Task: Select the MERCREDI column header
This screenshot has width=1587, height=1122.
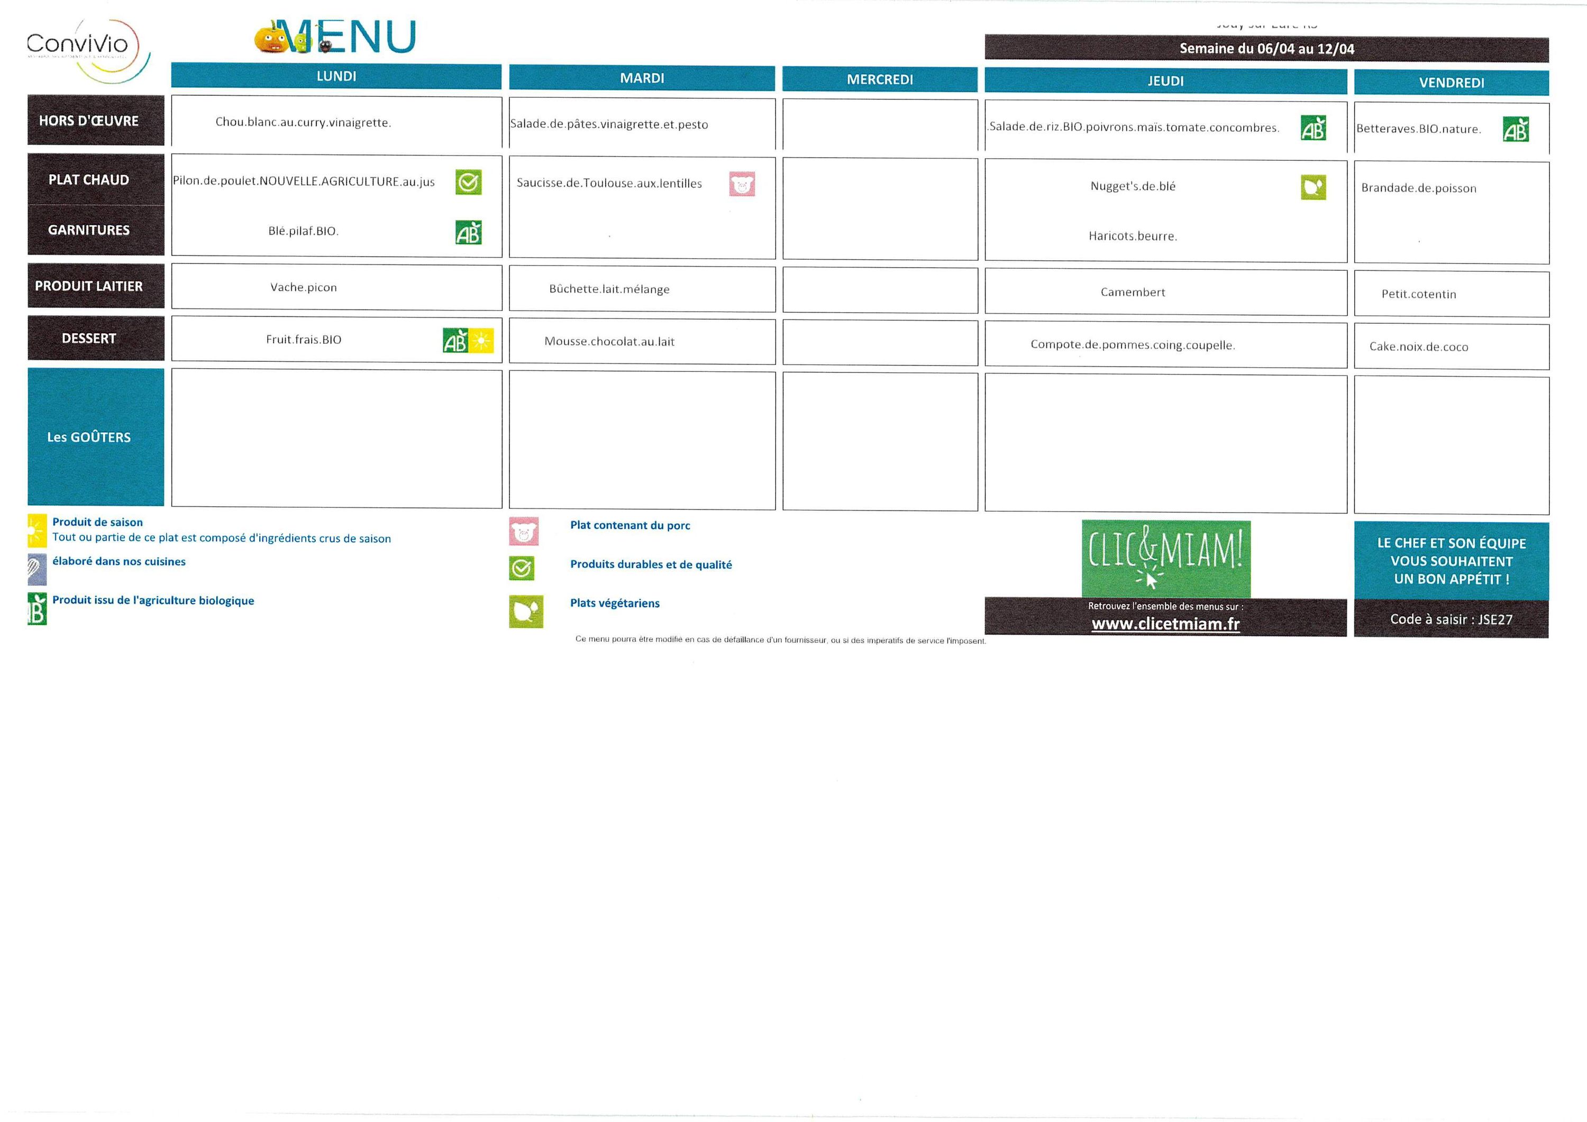Action: tap(879, 79)
